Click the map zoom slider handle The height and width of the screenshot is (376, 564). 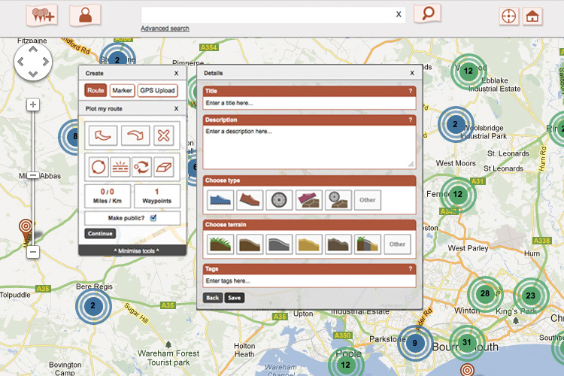(x=32, y=174)
